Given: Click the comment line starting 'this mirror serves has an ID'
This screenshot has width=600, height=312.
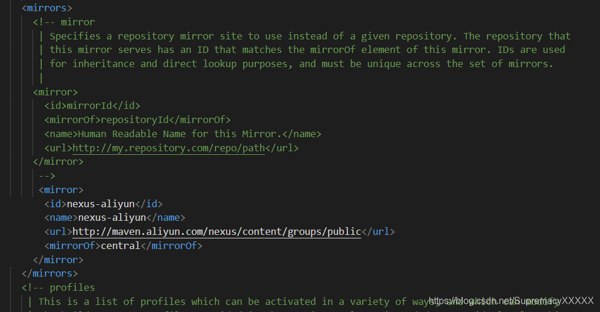Looking at the screenshot, I should [307, 50].
